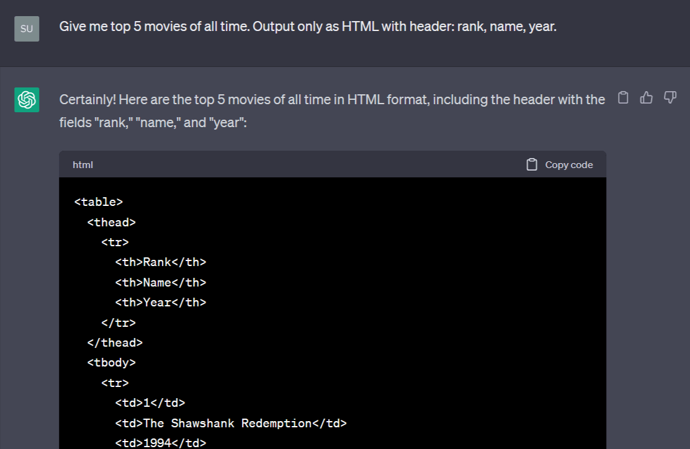This screenshot has width=690, height=449.
Task: Click the closing </thead> tag line
Action: pos(115,342)
